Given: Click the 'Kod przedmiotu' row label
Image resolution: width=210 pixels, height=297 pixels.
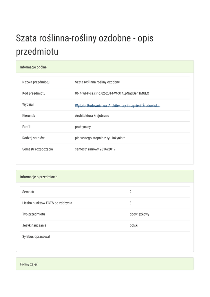Looking at the screenshot, I should point(34,93).
